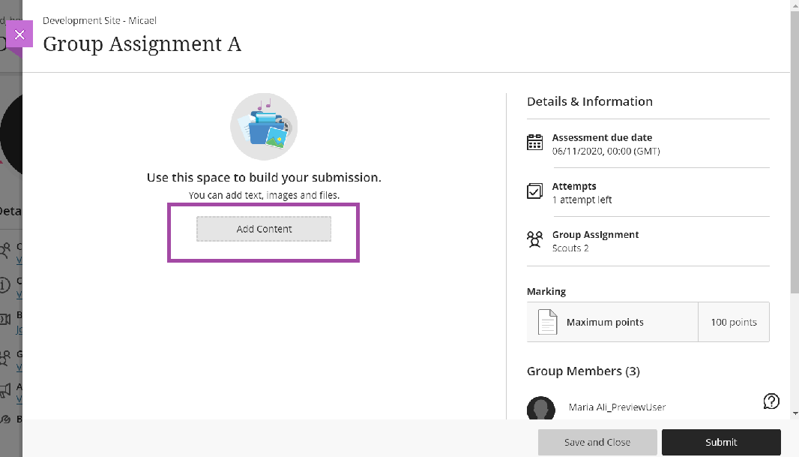Click the scrollbar down arrow on the right
Viewport: 799px width, 457px height.
pyautogui.click(x=794, y=413)
